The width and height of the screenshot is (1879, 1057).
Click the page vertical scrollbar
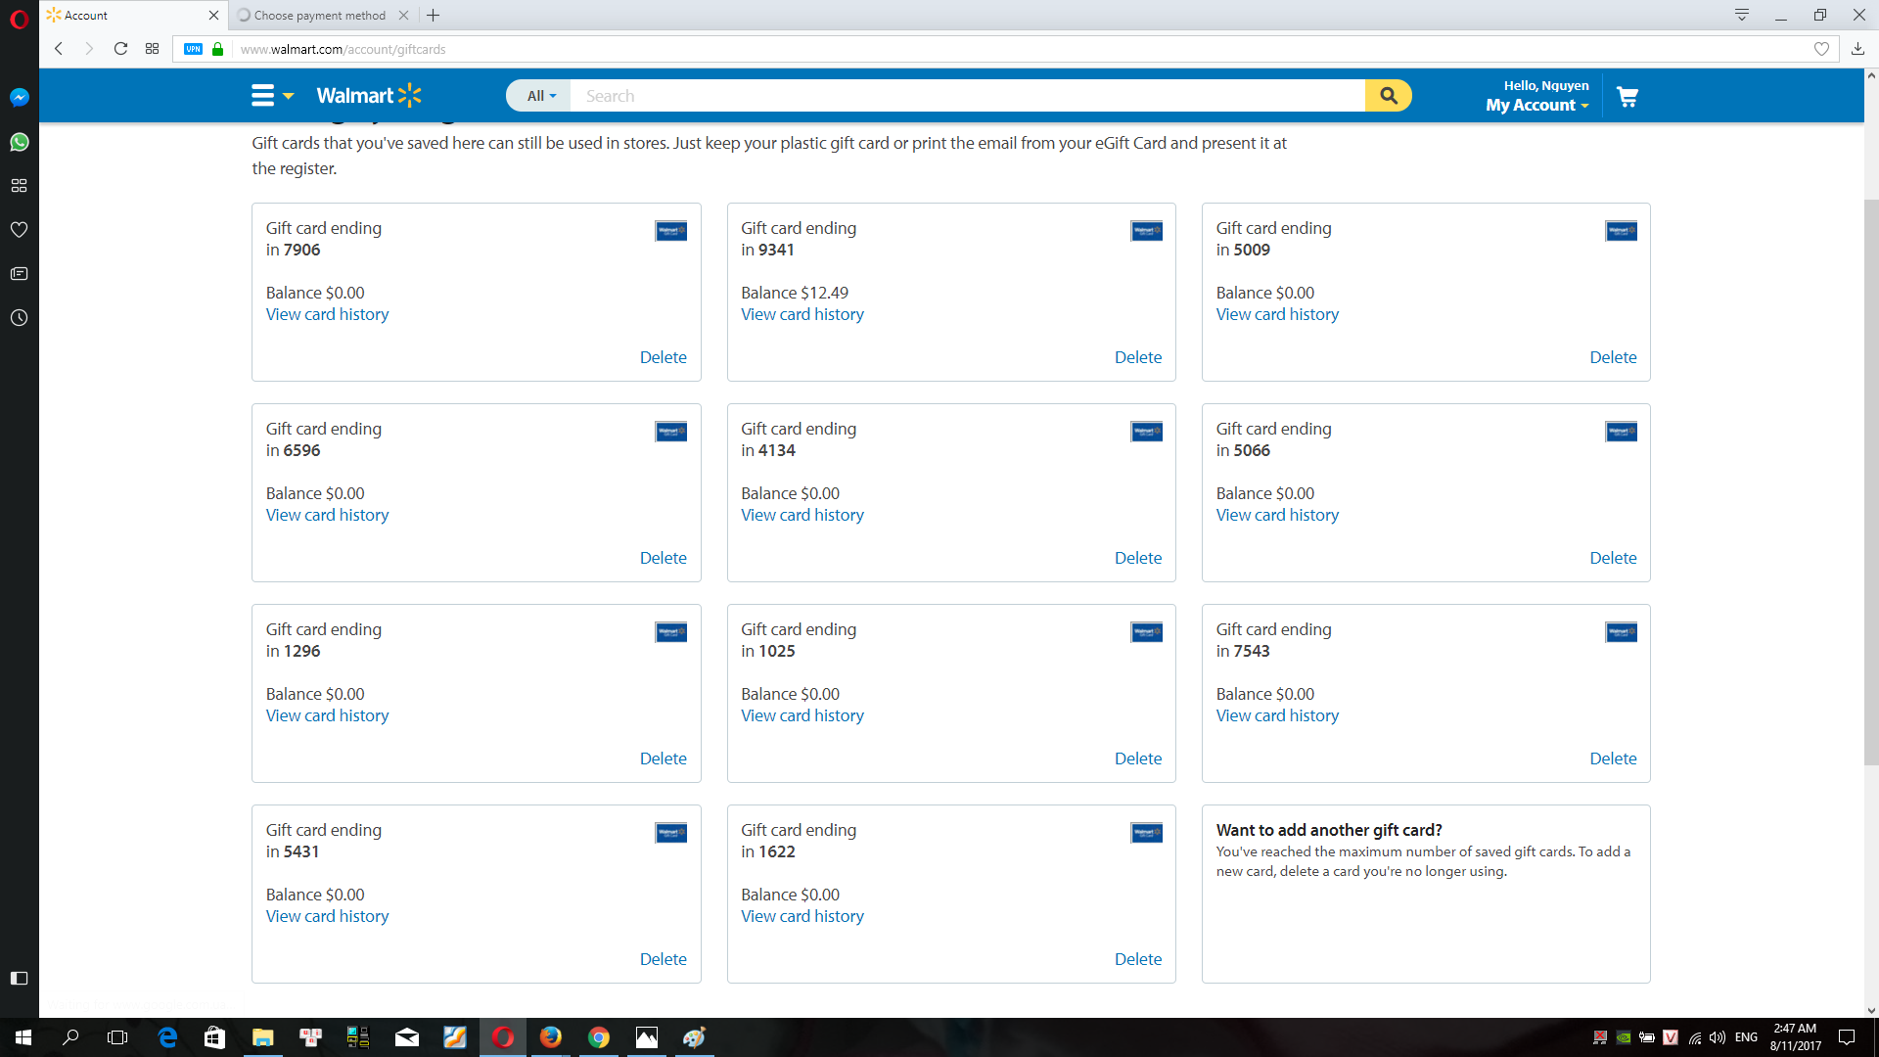click(x=1870, y=480)
